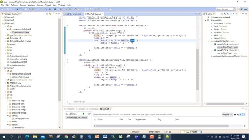The height and width of the screenshot is (140, 249).
Task: Save LogCat log to file icon
Action: [x=235, y=115]
